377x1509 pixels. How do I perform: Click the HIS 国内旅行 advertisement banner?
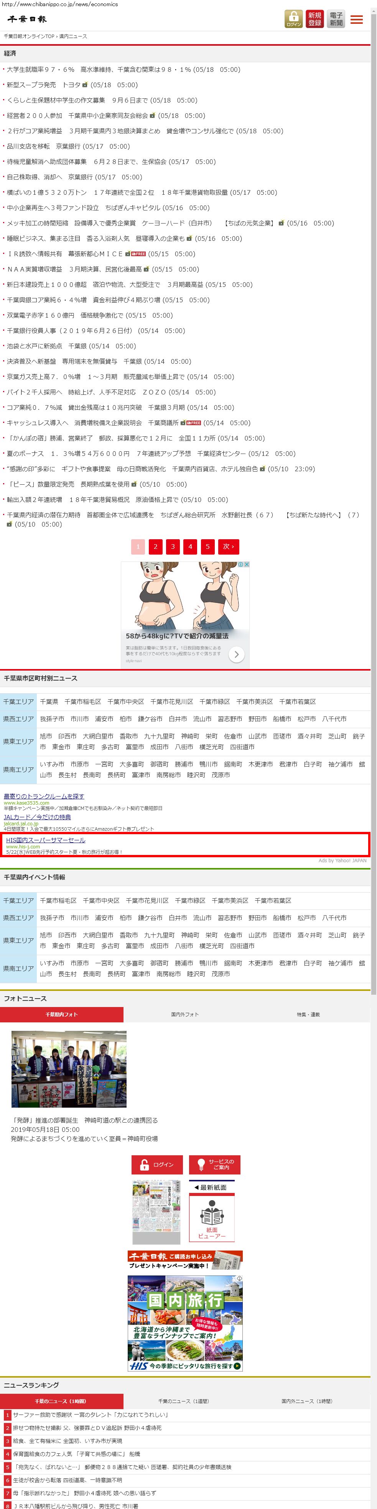(185, 1323)
